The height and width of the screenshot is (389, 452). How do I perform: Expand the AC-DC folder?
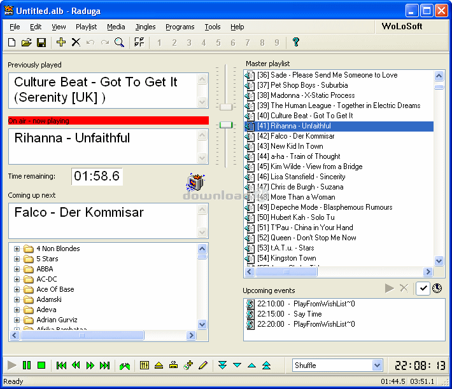(17, 280)
